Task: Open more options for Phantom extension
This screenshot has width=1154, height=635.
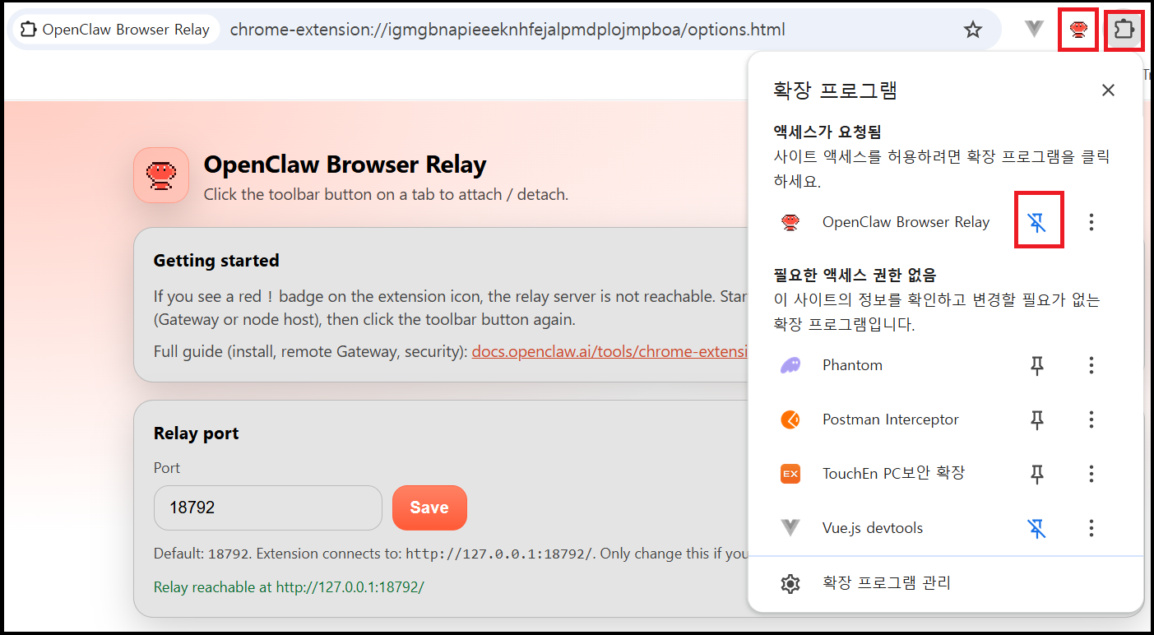Action: coord(1091,365)
